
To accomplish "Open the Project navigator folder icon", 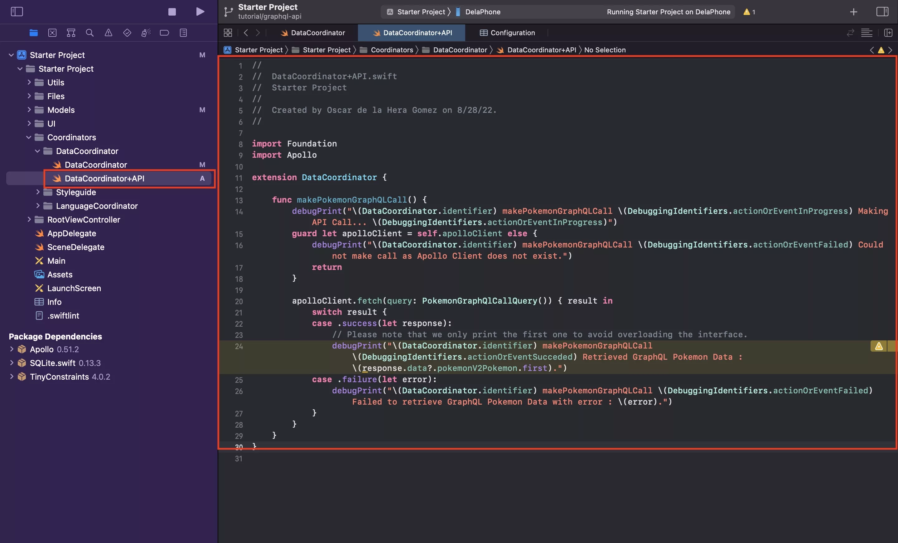I will 34,32.
